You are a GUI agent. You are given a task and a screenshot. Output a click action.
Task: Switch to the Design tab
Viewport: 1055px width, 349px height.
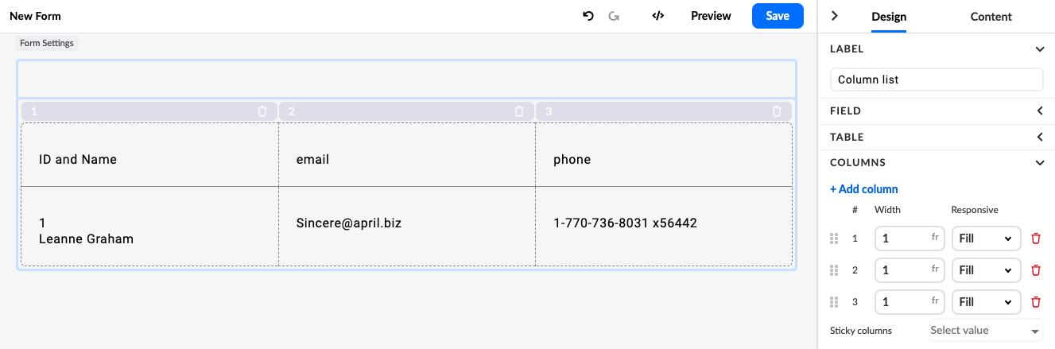[889, 17]
